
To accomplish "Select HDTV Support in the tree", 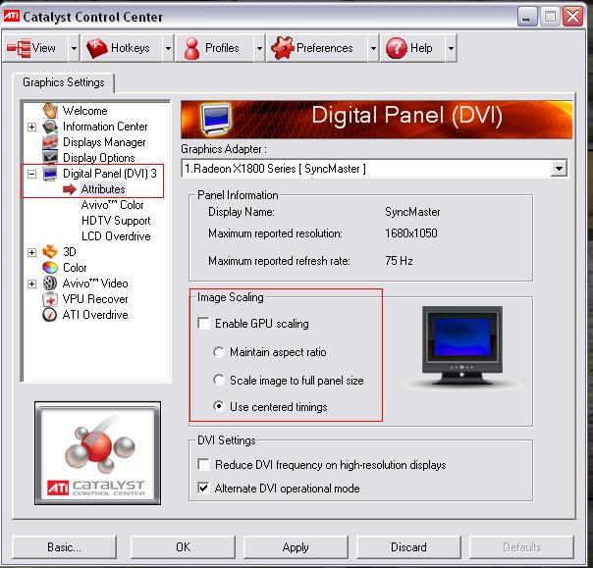I will click(x=116, y=221).
